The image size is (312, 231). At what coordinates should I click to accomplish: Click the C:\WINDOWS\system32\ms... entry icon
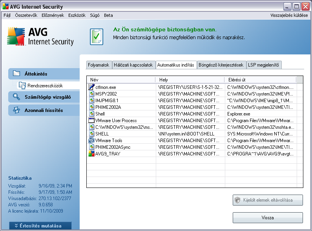pos(91,127)
